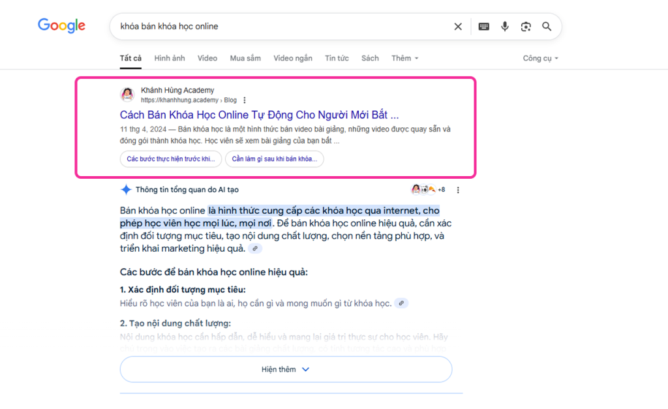Screen dimensions: 668x409
Task: Go to the Video ngắn tab
Action: tap(293, 58)
